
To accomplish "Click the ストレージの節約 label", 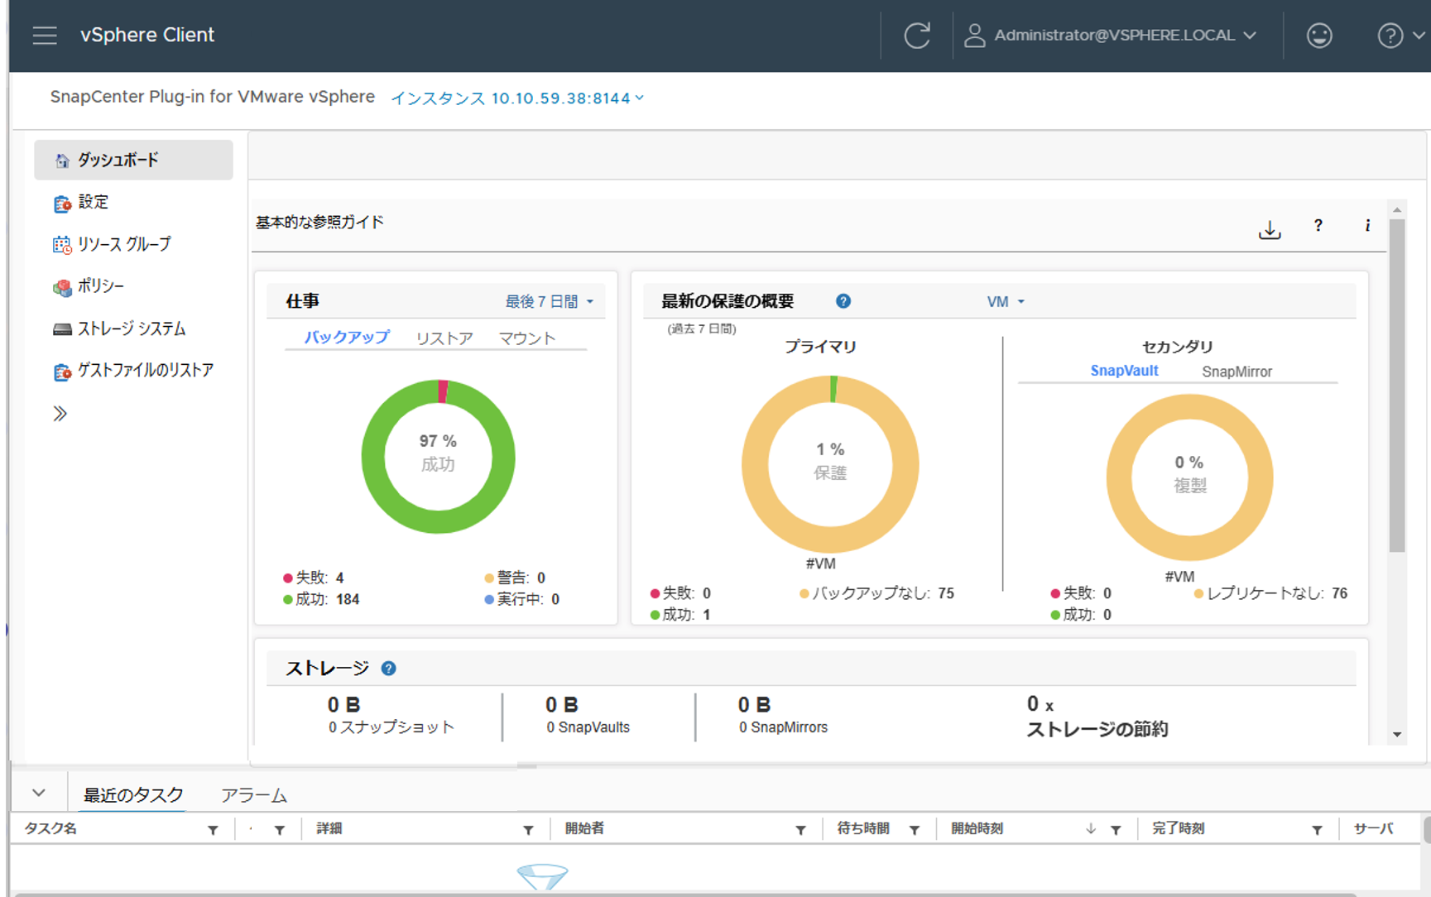I will [1097, 729].
